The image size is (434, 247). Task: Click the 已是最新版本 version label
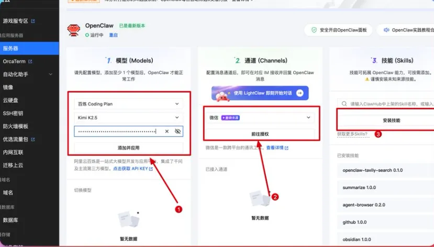pyautogui.click(x=132, y=26)
